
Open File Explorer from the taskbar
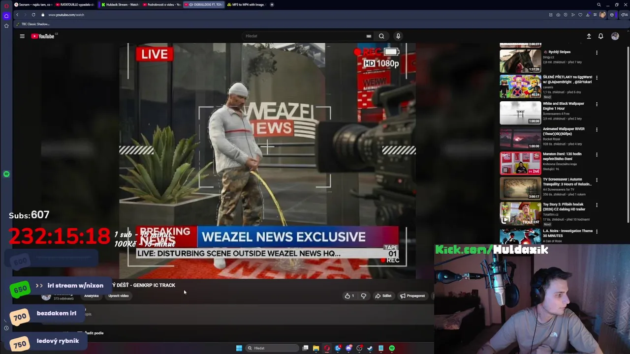[x=316, y=348]
